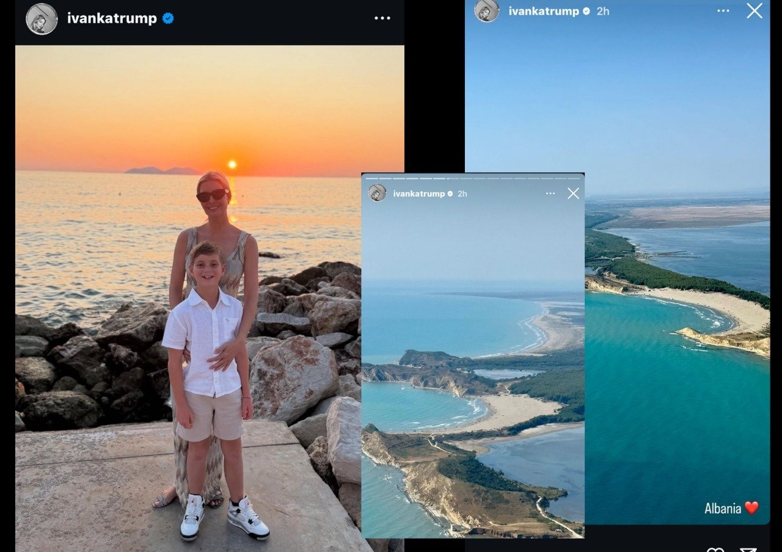The height and width of the screenshot is (552, 782).
Task: Close the middle coastal story with the X
Action: coord(573,194)
